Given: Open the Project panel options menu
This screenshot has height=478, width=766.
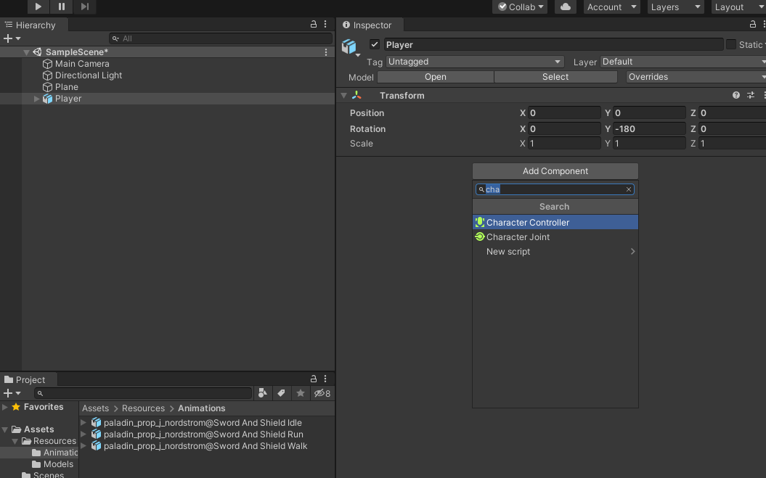Looking at the screenshot, I should coord(325,379).
